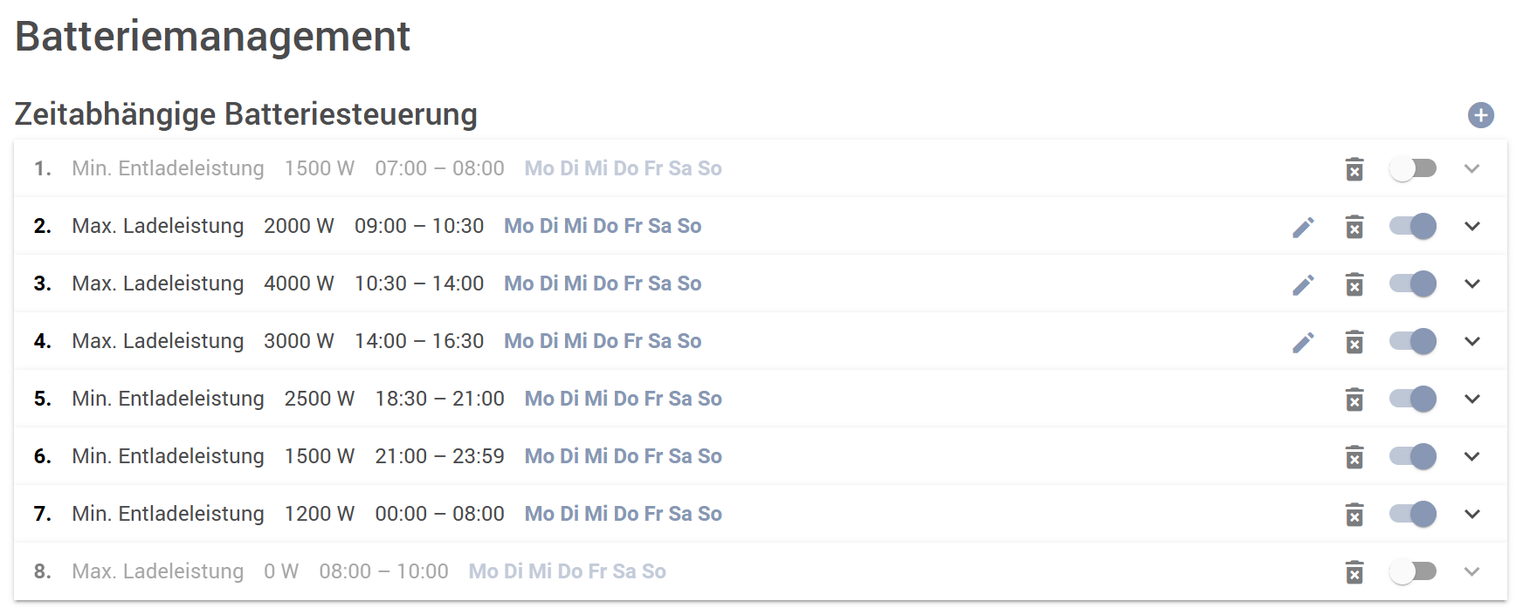Viewport: 1523px width, 615px height.
Task: Add a new battery control rule
Action: point(1480,115)
